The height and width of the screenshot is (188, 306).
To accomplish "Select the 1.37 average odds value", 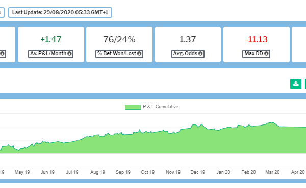I will (x=188, y=39).
